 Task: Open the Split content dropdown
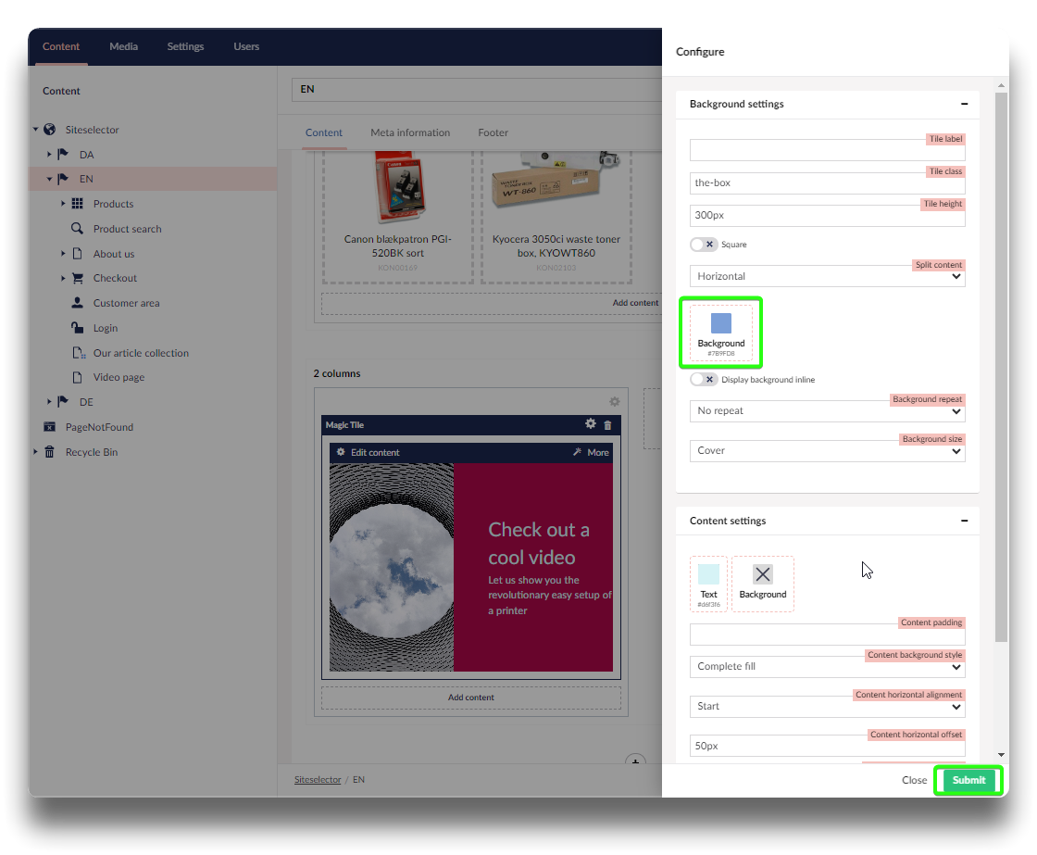(x=827, y=276)
